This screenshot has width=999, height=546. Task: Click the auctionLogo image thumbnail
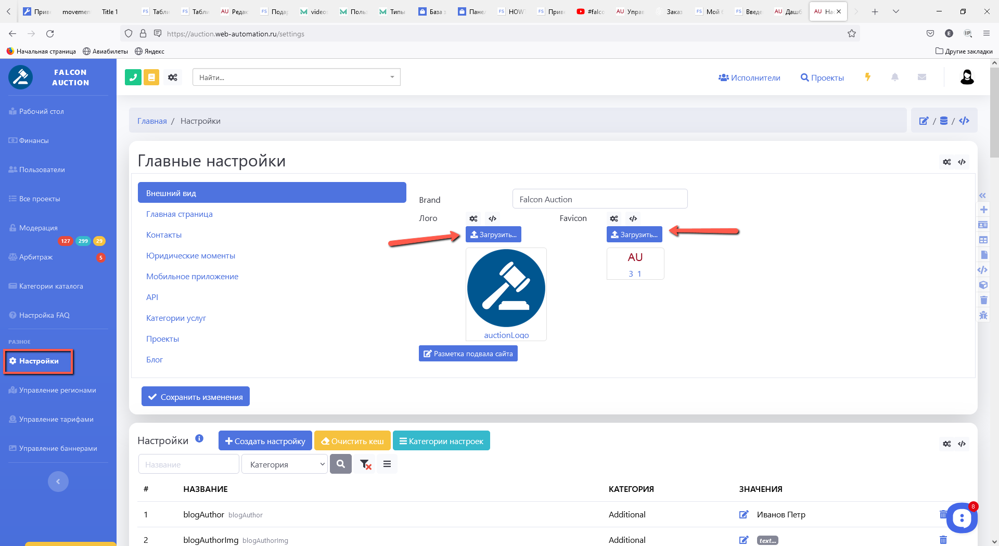point(506,289)
